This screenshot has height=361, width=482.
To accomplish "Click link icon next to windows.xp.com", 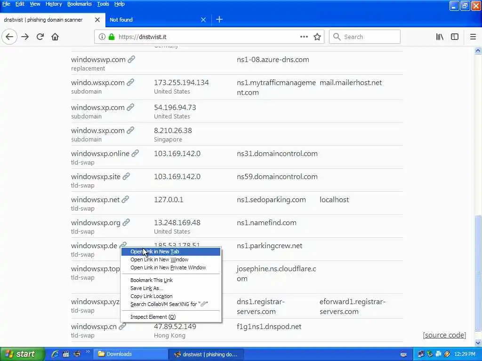I will click(130, 107).
